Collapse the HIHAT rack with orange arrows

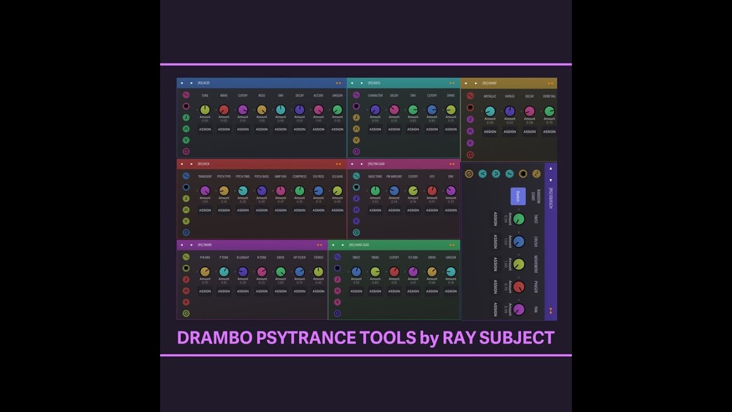(550, 83)
